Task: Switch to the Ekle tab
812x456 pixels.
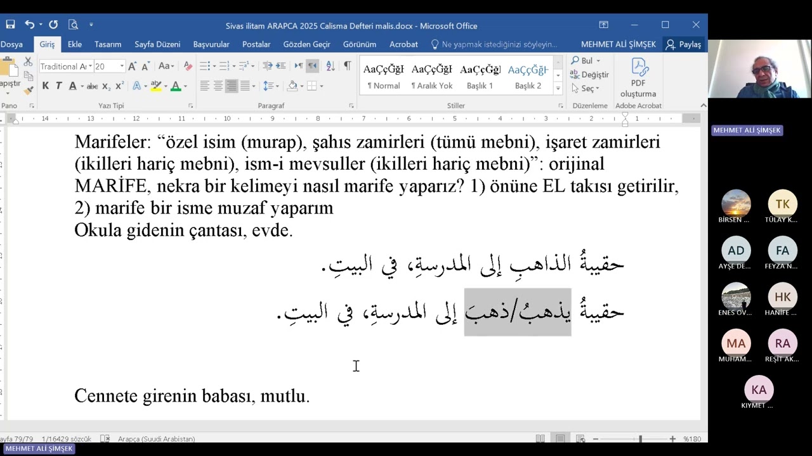Action: [x=75, y=44]
